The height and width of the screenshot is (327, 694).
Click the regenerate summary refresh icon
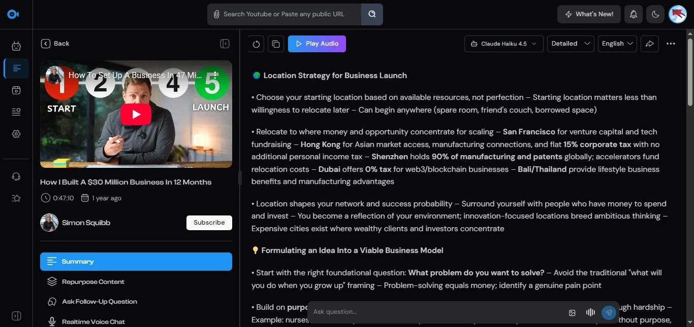[256, 44]
